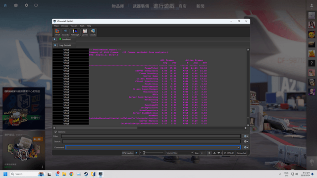
Task: Open the VProf profiler tool
Action: click(57, 32)
